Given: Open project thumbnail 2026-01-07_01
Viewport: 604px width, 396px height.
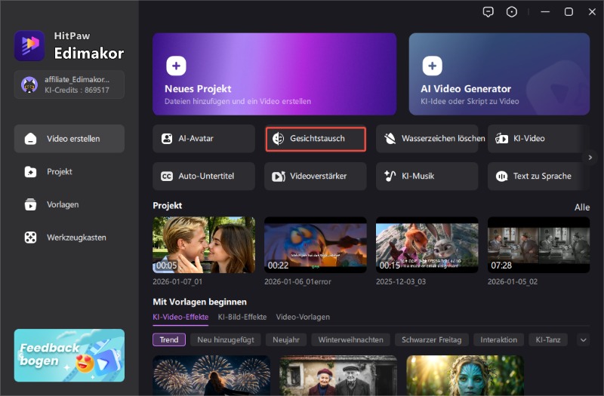Looking at the screenshot, I should click(x=204, y=244).
